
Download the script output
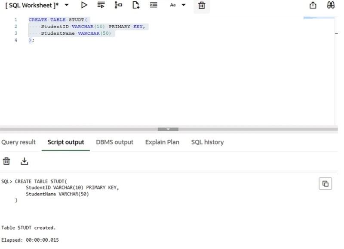point(25,161)
